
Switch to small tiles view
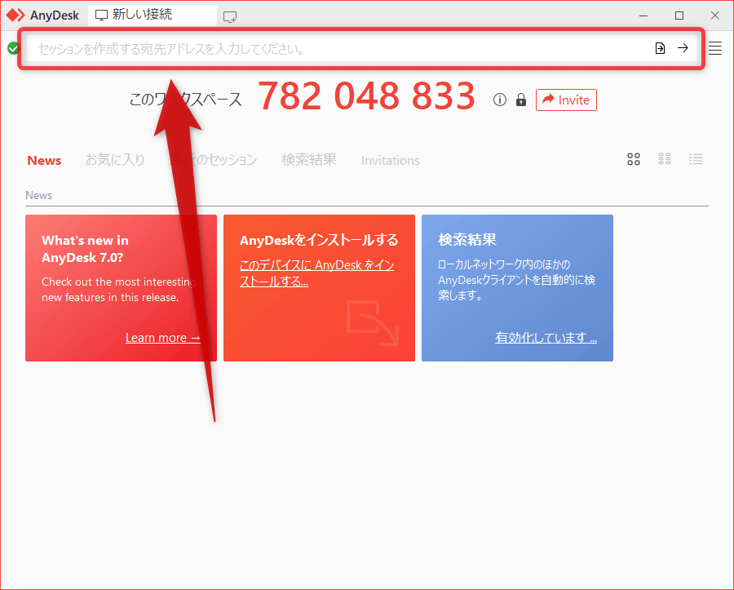click(x=665, y=159)
